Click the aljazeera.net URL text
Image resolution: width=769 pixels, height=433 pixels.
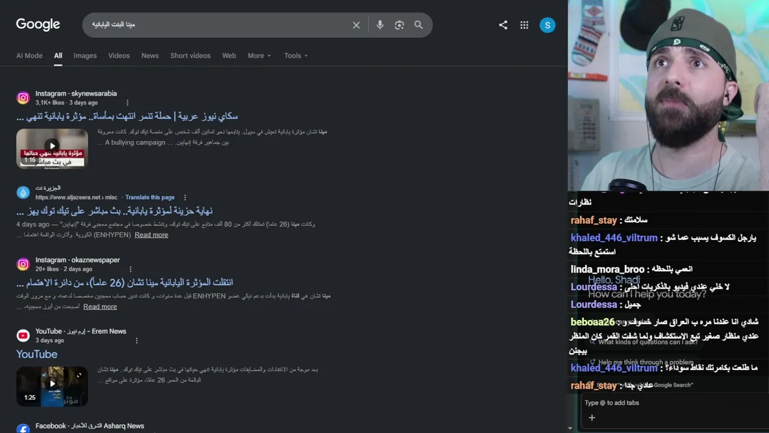76,197
